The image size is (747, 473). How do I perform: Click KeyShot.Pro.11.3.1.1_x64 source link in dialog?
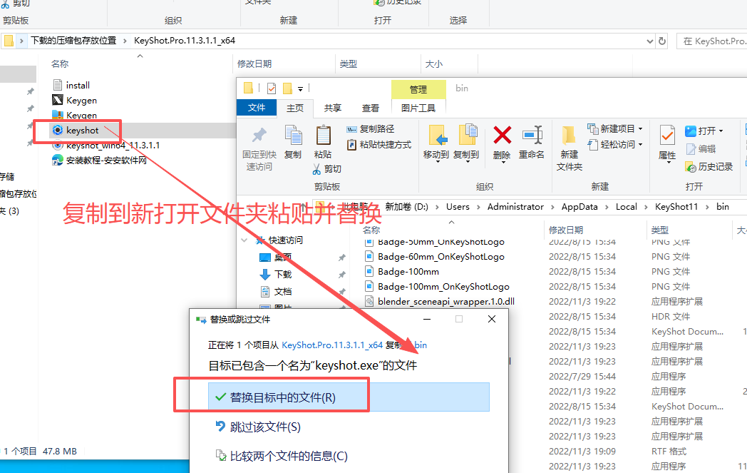332,345
